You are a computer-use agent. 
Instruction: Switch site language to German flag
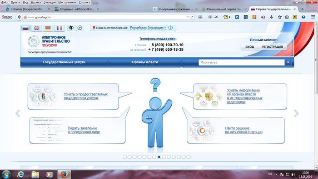(48, 28)
